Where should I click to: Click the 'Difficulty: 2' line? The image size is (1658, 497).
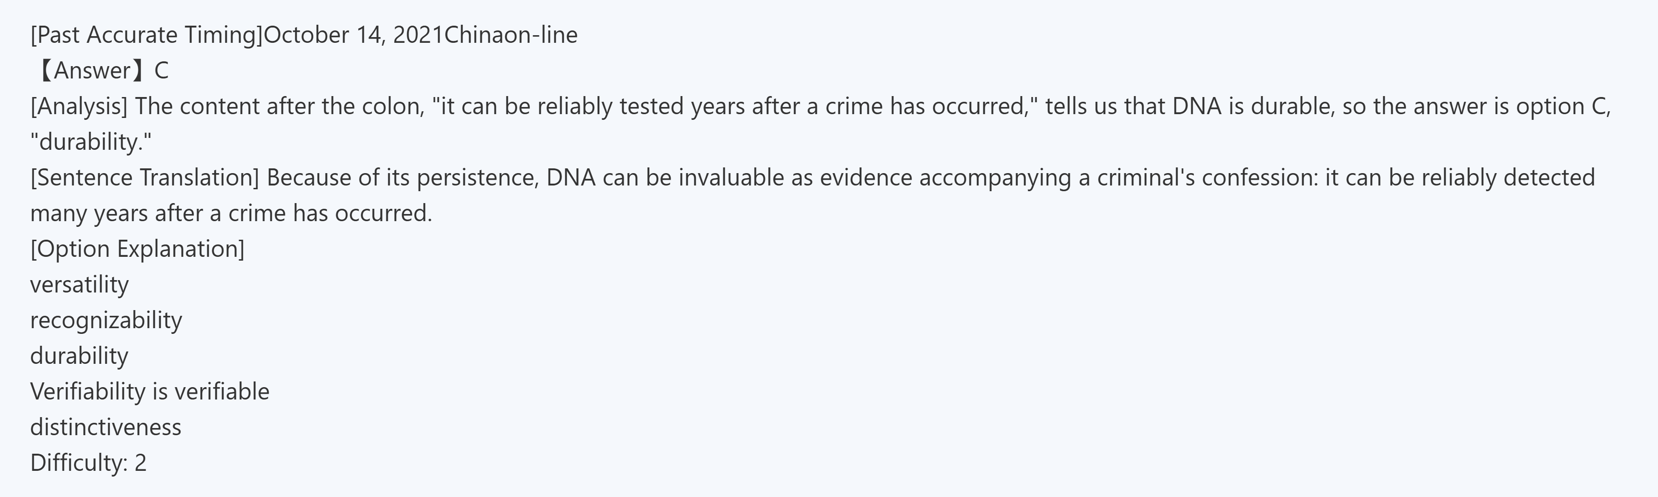(88, 463)
